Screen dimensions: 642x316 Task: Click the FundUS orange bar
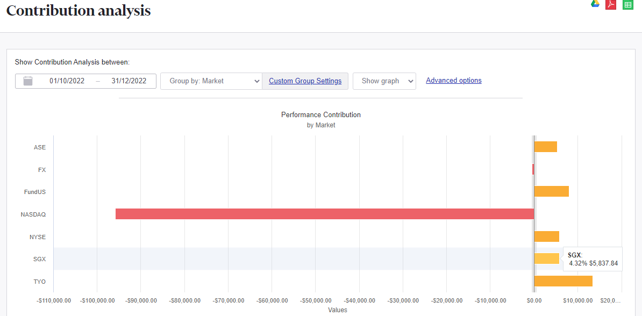click(x=551, y=191)
